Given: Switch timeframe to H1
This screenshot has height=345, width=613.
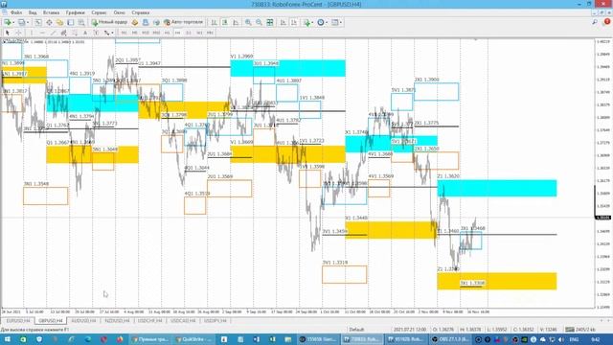Looking at the screenshot, I should pyautogui.click(x=167, y=33).
